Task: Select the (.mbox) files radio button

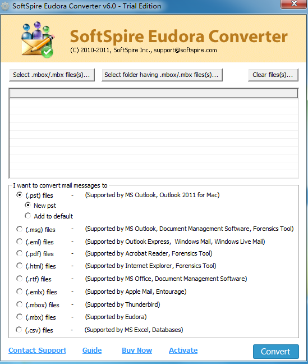Action: 19,304
